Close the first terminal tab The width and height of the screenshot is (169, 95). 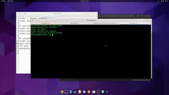click(59, 23)
